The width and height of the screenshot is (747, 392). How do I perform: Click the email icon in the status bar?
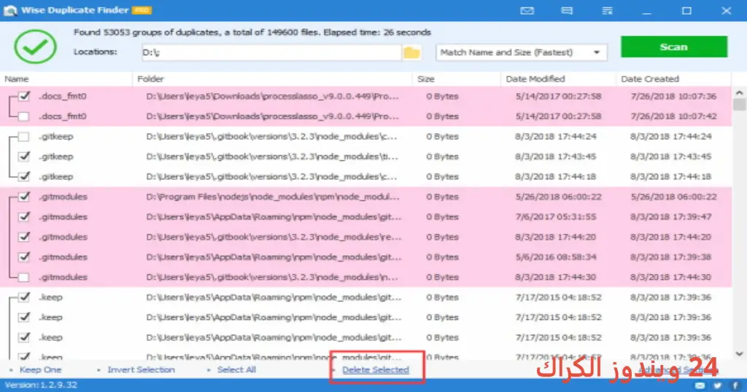point(700,385)
